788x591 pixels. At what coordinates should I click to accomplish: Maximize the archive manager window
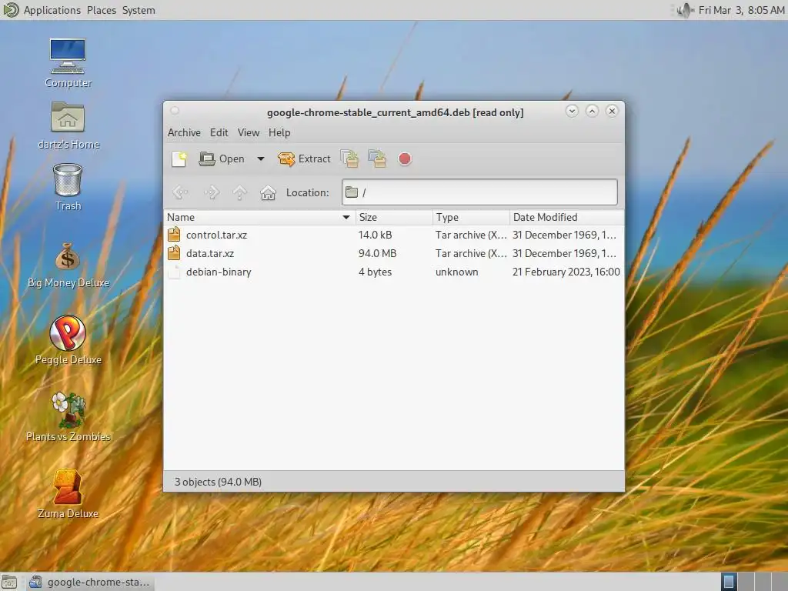(592, 111)
